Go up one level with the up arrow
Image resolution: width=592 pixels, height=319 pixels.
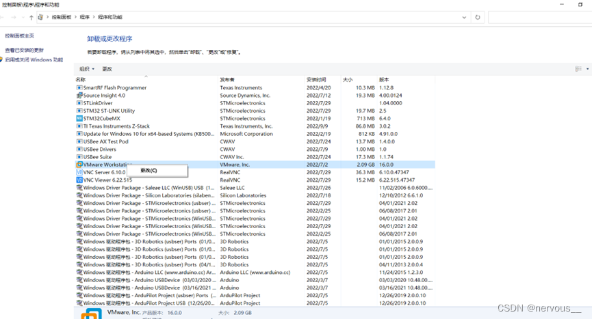pyautogui.click(x=31, y=17)
